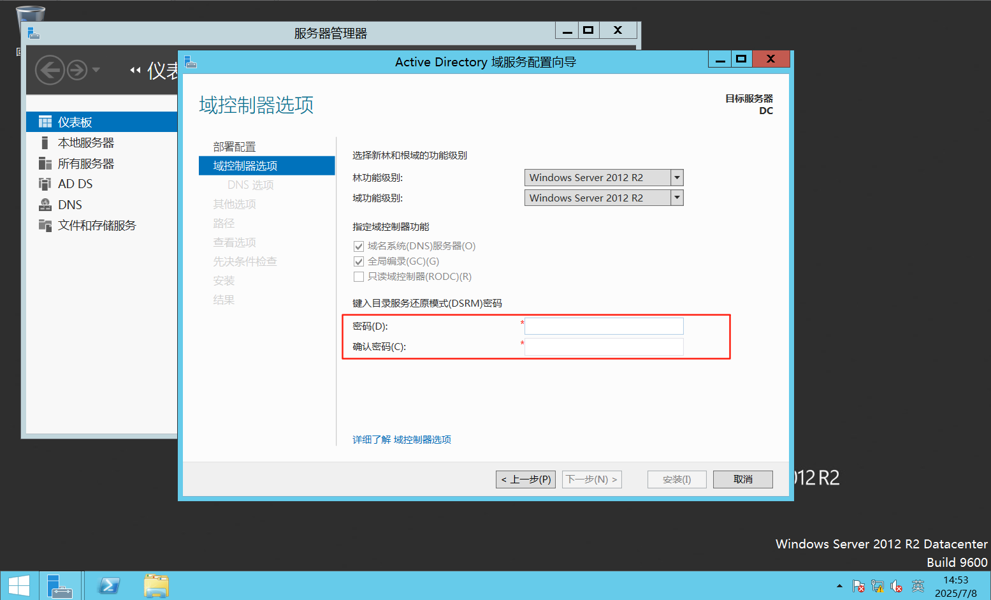Screen dimensions: 991x600
Task: Minimize the 服务器管理器 window
Action: [567, 30]
